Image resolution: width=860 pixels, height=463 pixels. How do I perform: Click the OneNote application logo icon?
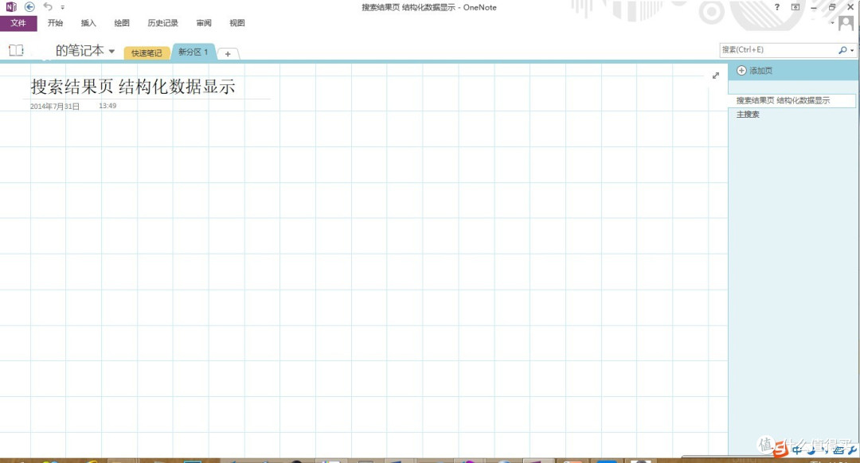tap(11, 7)
